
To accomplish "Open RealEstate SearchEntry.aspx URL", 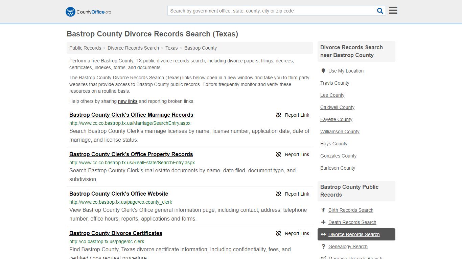I will pos(132,163).
